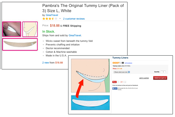The height and width of the screenshot is (117, 175).
Task: Click the yellow star rating on Pambra's listing
Action: pyautogui.click(x=50, y=19)
